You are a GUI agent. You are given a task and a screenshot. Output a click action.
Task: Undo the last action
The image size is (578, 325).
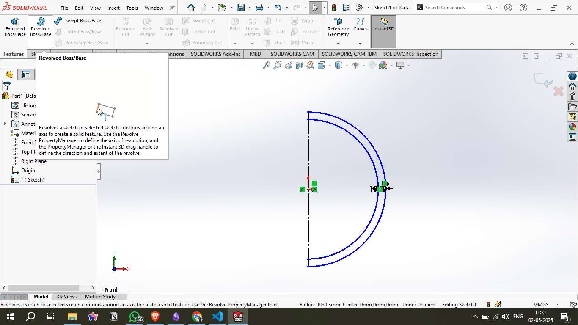point(278,8)
